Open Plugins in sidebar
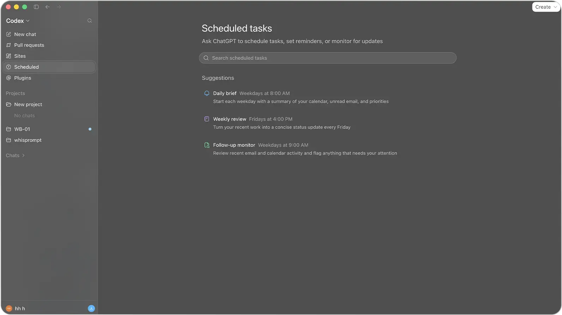 [x=49, y=78]
